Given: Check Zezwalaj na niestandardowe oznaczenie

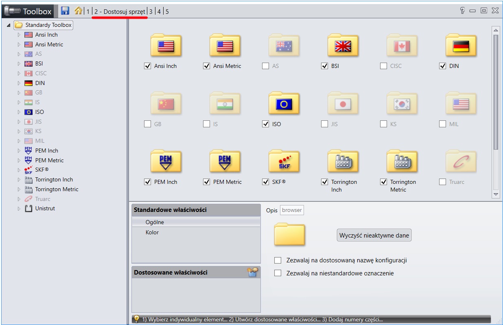Looking at the screenshot, I should 278,273.
